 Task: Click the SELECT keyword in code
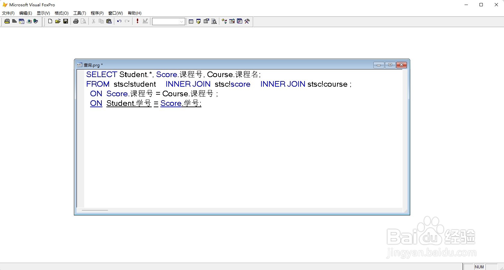102,74
